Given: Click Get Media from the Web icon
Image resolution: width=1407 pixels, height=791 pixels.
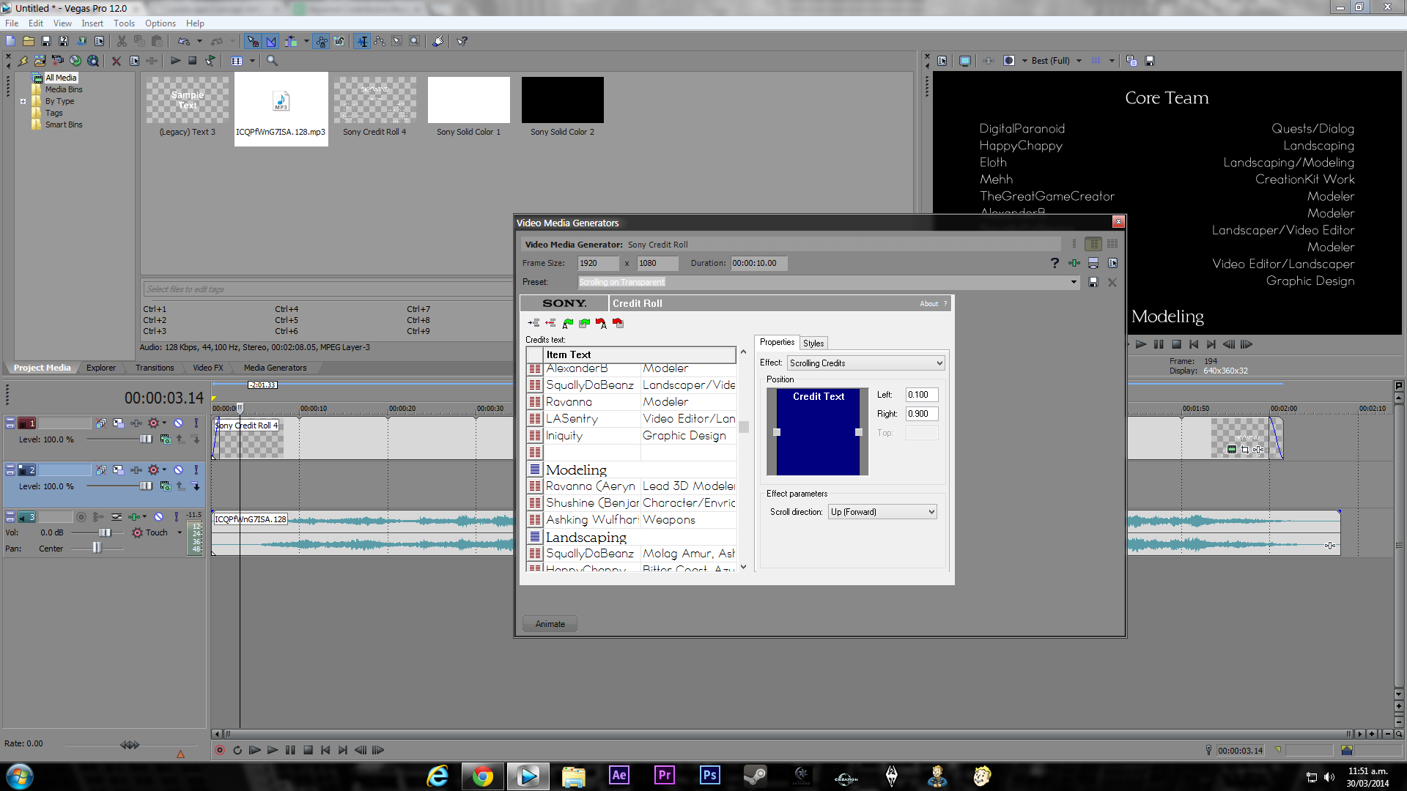Looking at the screenshot, I should point(93,61).
